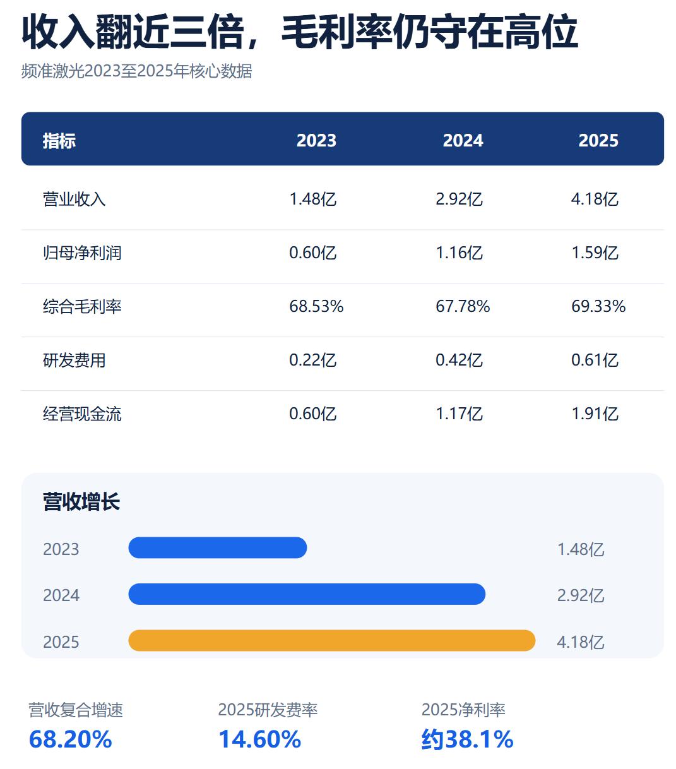Click the 综合毛利率 row label
The image size is (676, 769).
point(82,307)
